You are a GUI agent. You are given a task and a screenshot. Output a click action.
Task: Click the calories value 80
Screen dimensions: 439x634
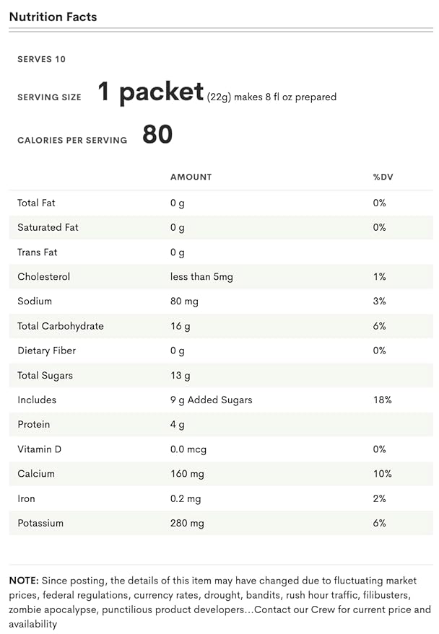[157, 134]
